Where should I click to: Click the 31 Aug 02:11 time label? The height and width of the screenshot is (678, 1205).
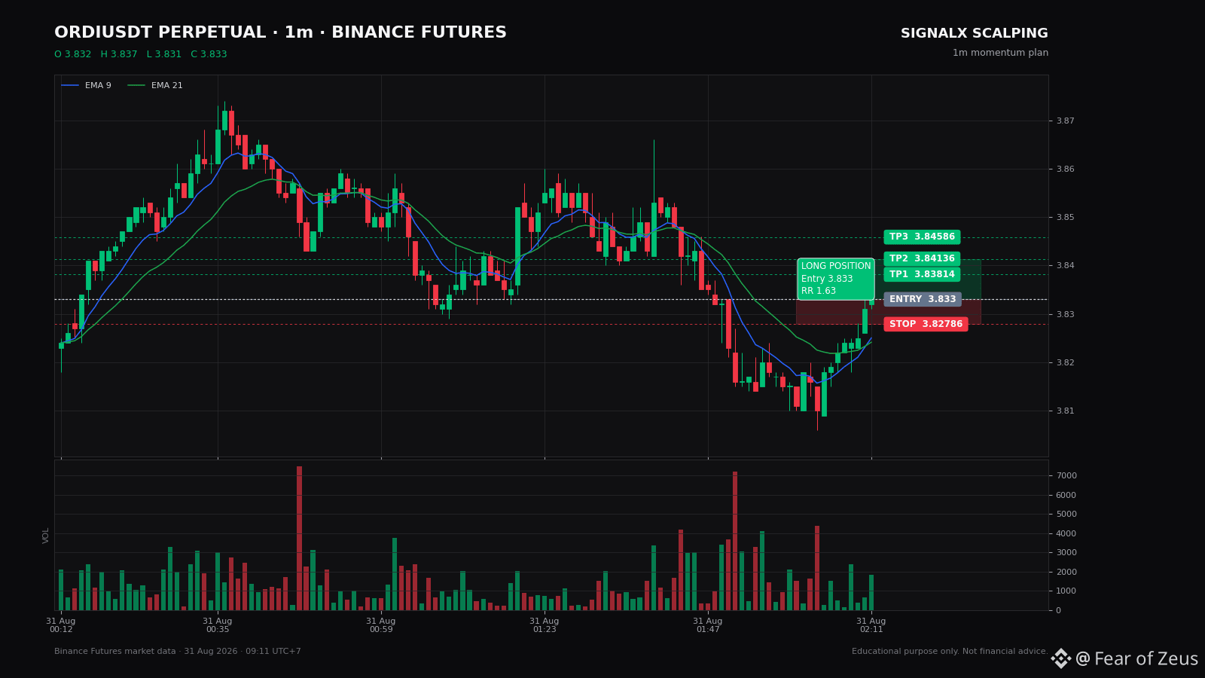click(x=871, y=625)
